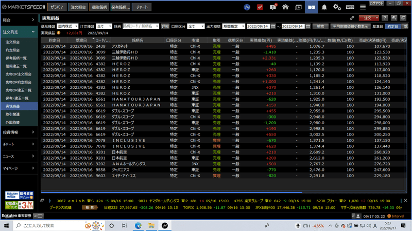412x231 pixels.
Task: Toggle 平均取得価額小数表示 button
Action: click(x=350, y=27)
